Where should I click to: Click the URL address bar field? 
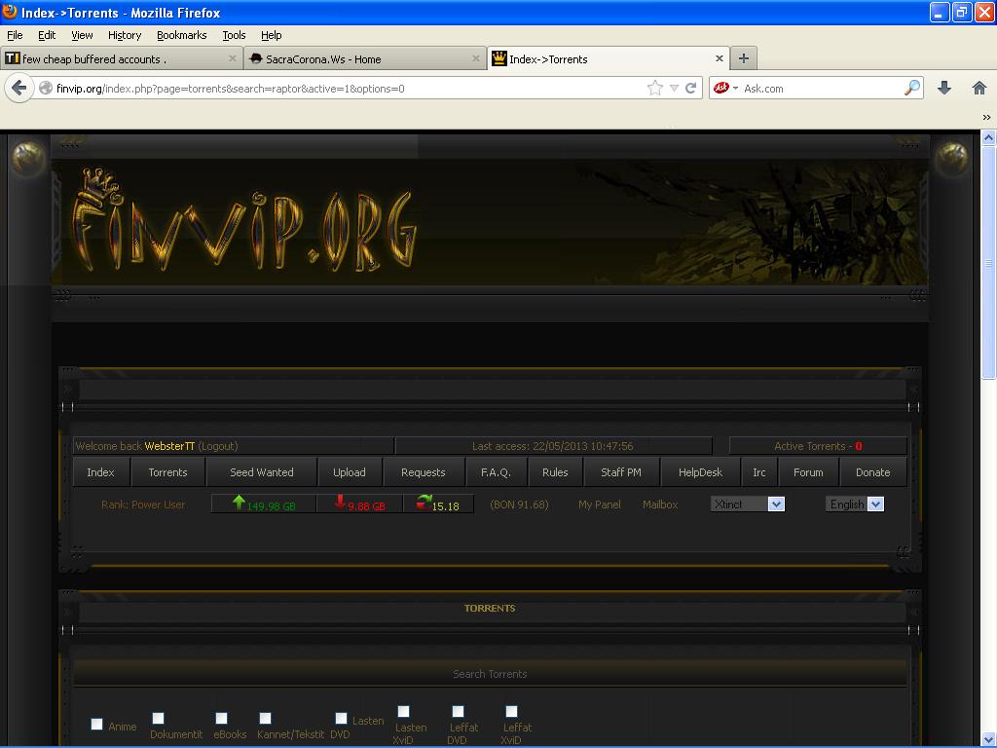350,89
